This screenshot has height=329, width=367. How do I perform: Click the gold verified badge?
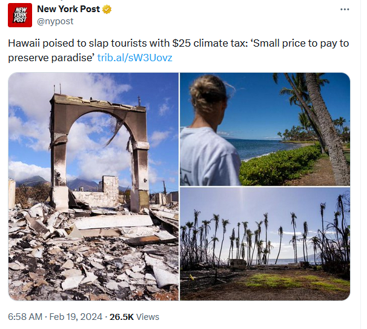pos(107,9)
